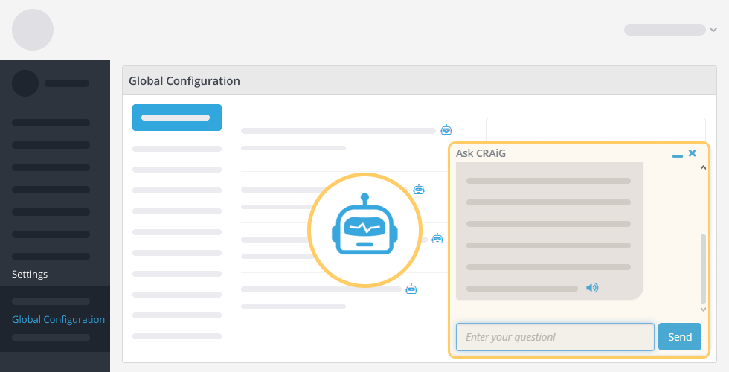The height and width of the screenshot is (372, 729).
Task: Close the Ask CRAiG chat panel
Action: pos(693,153)
